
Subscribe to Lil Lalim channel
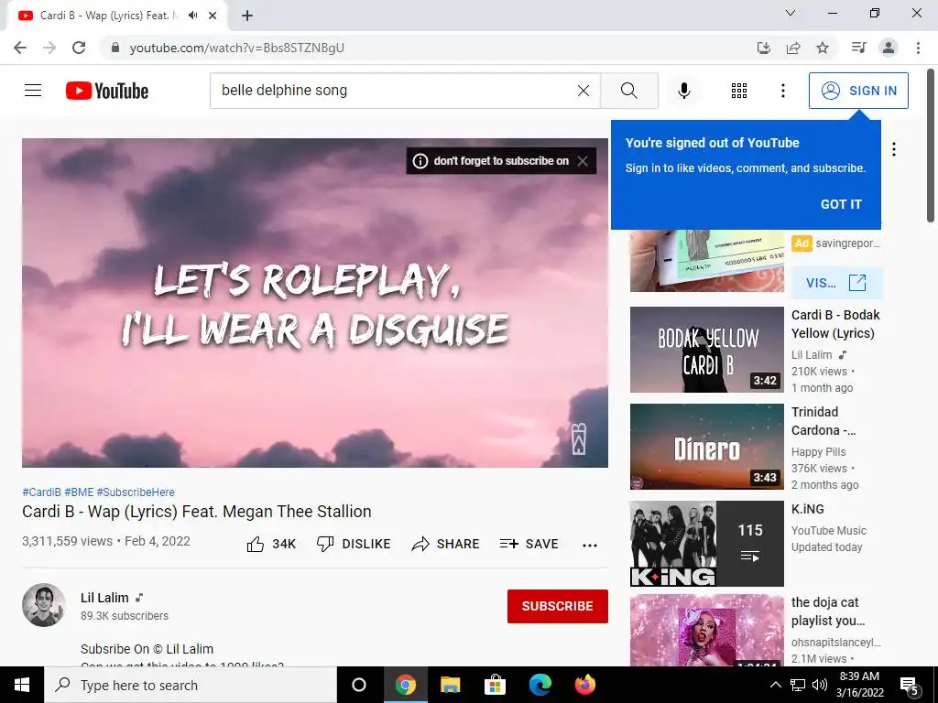tap(558, 606)
